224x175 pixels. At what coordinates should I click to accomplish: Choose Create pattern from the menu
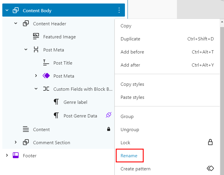[135, 169]
